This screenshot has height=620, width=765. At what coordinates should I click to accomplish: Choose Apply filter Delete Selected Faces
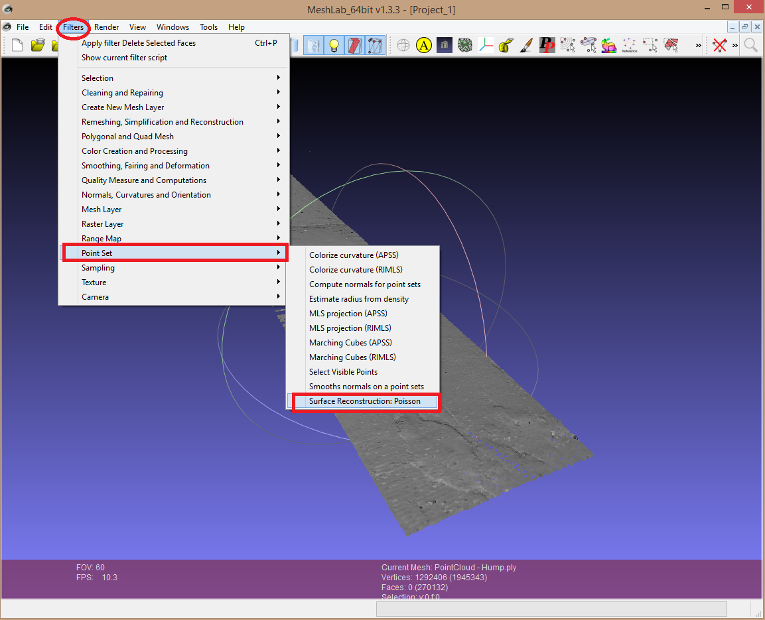point(174,43)
